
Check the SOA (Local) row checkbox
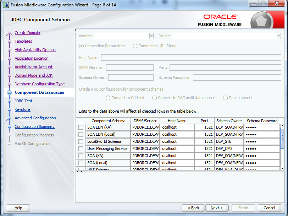pos(81,163)
